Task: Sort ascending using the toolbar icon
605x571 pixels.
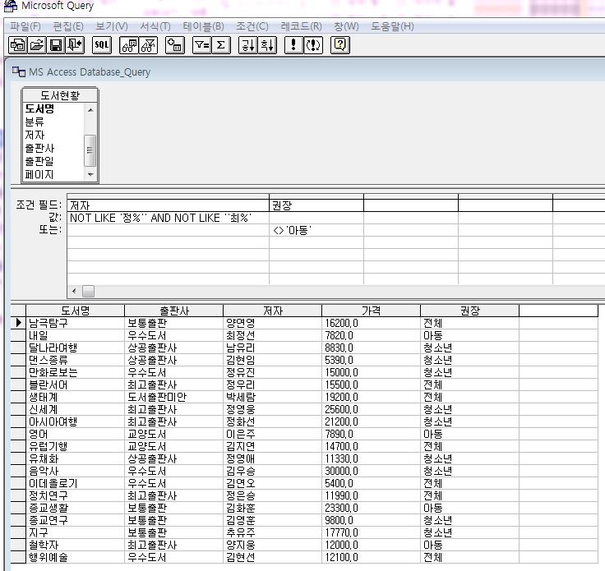Action: click(x=247, y=45)
